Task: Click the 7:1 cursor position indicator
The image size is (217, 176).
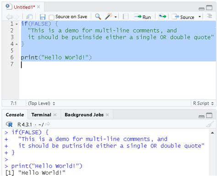Action: tap(13, 104)
